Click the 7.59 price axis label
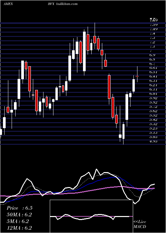The height and width of the screenshot is (233, 166). point(154,25)
